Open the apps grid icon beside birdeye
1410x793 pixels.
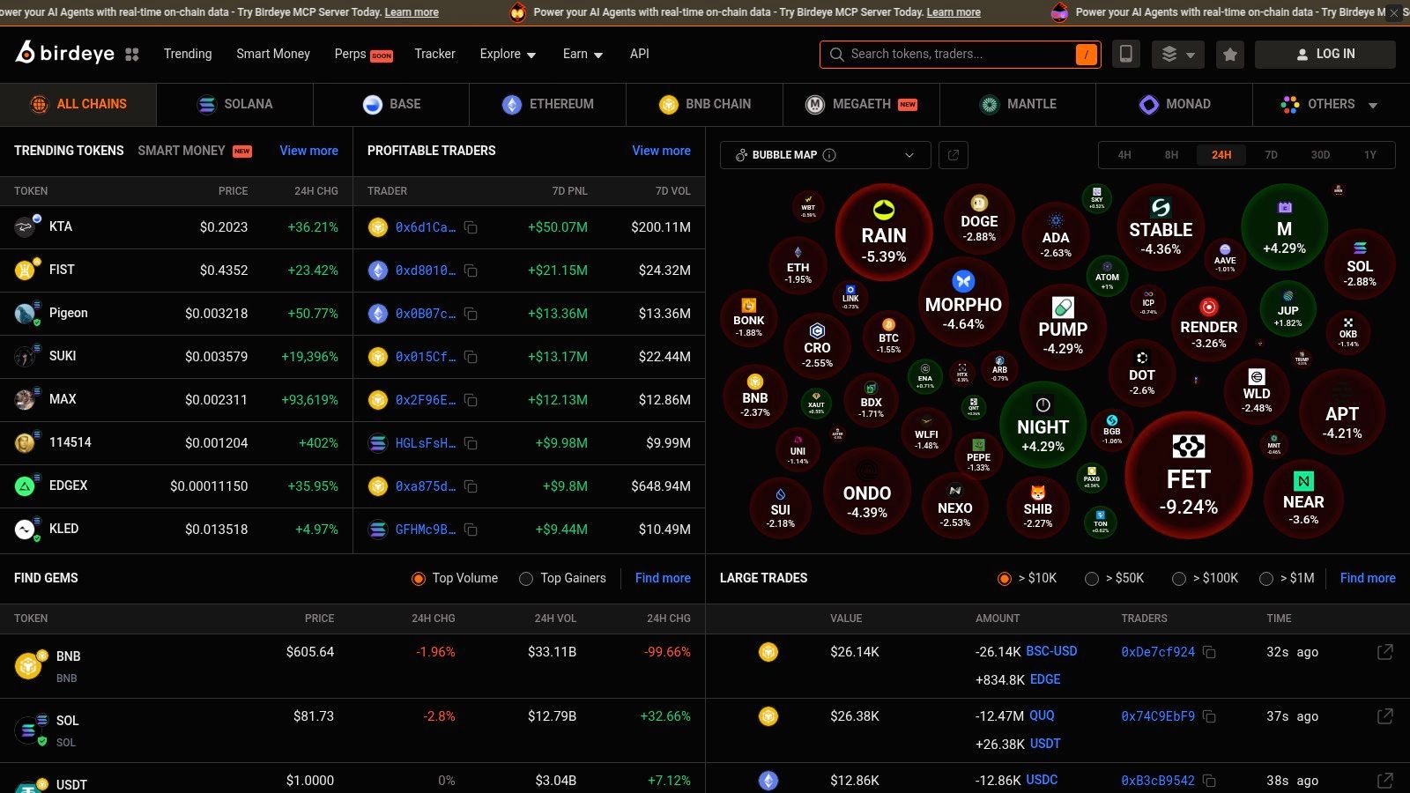pyautogui.click(x=132, y=54)
